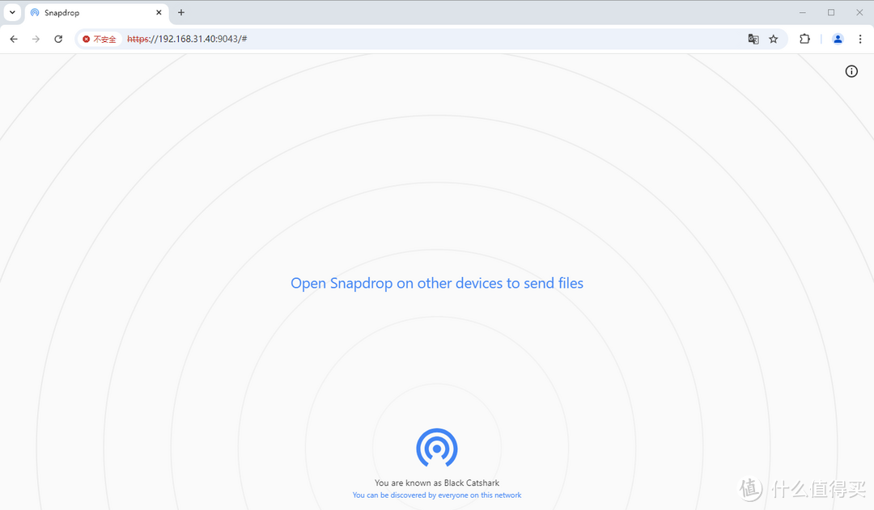
Task: Click the browser forward arrow
Action: [36, 39]
